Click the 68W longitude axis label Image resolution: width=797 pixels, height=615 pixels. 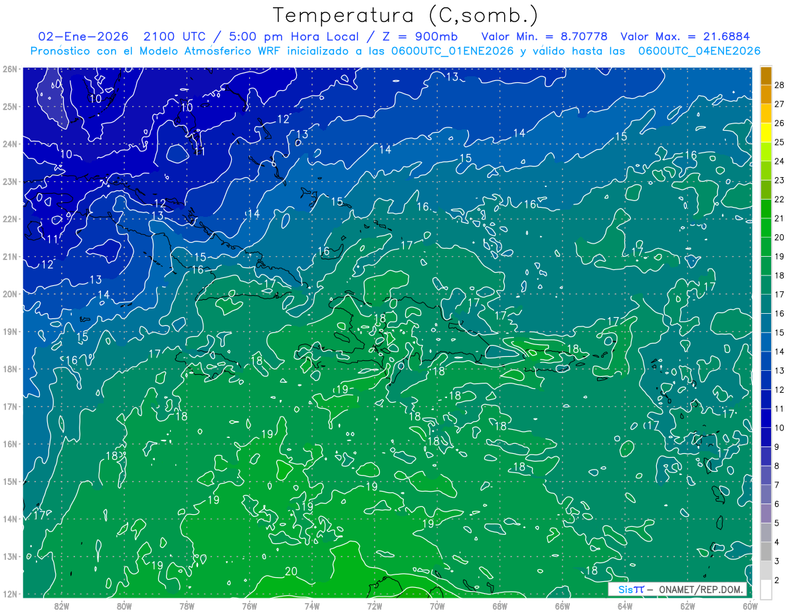pos(499,606)
